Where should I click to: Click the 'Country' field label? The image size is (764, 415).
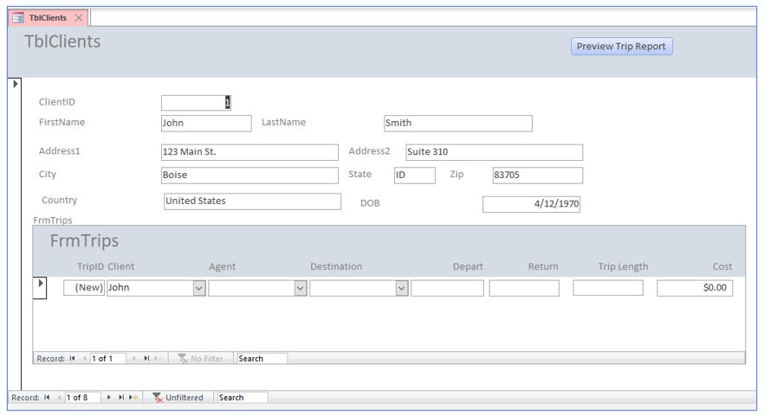point(60,200)
